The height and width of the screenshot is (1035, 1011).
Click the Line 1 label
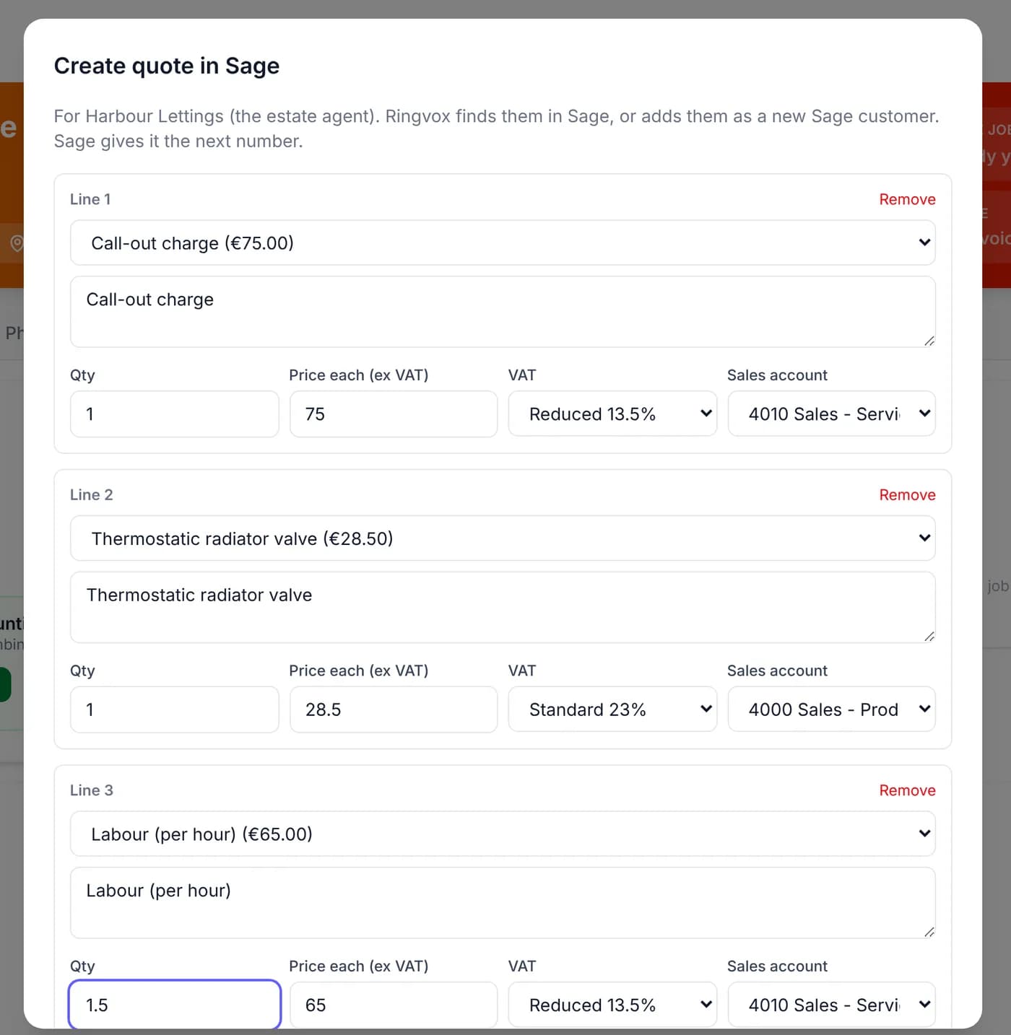coord(90,199)
